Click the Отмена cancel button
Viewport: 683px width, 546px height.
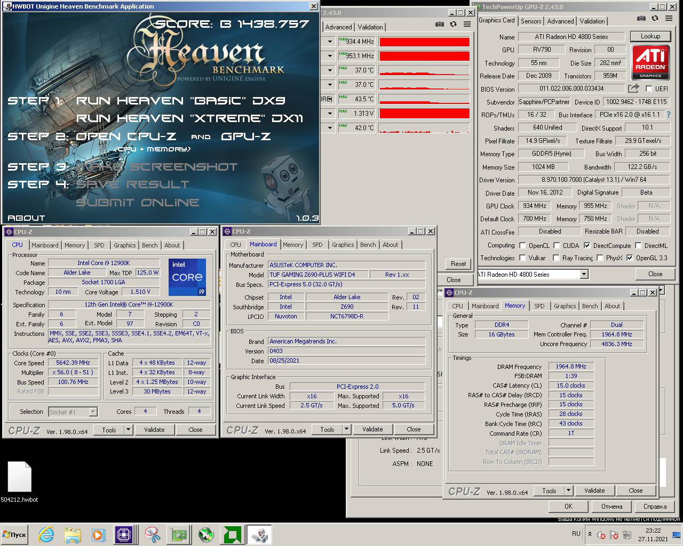coord(611,507)
